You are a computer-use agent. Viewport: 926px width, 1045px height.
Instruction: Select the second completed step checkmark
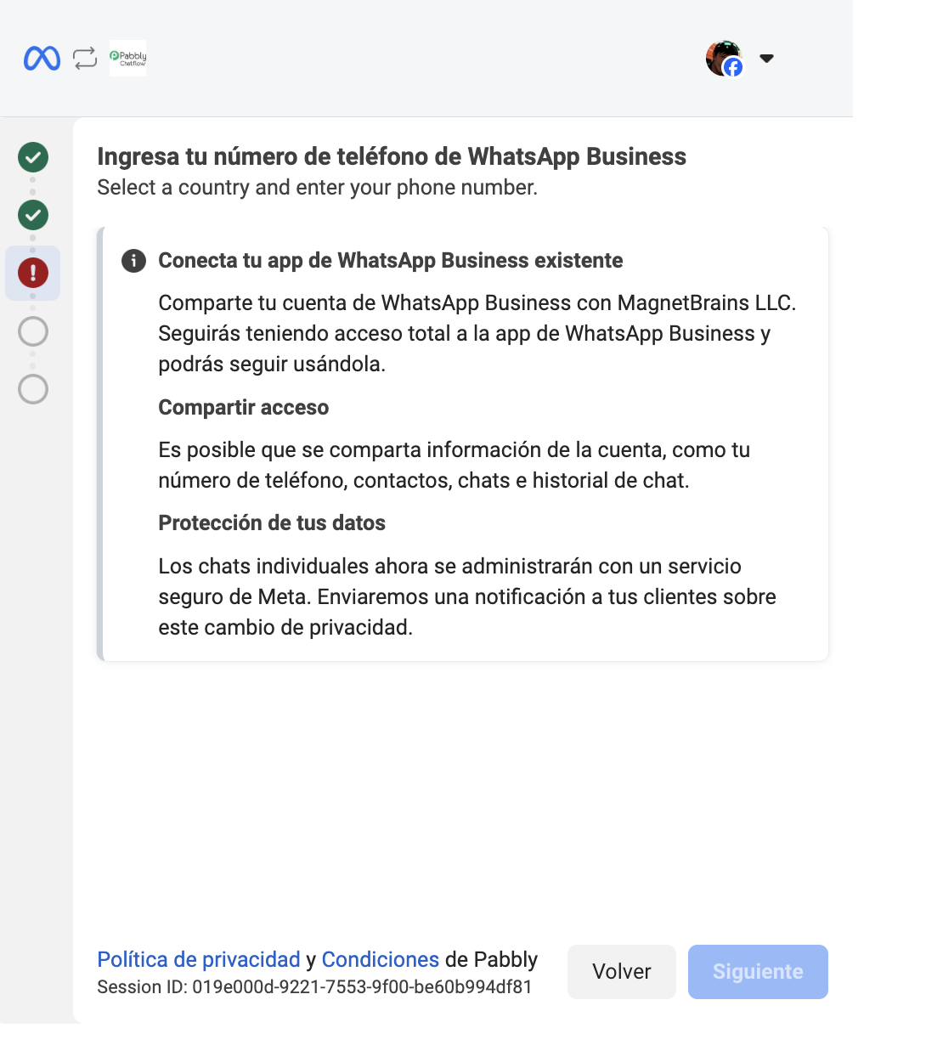33,215
